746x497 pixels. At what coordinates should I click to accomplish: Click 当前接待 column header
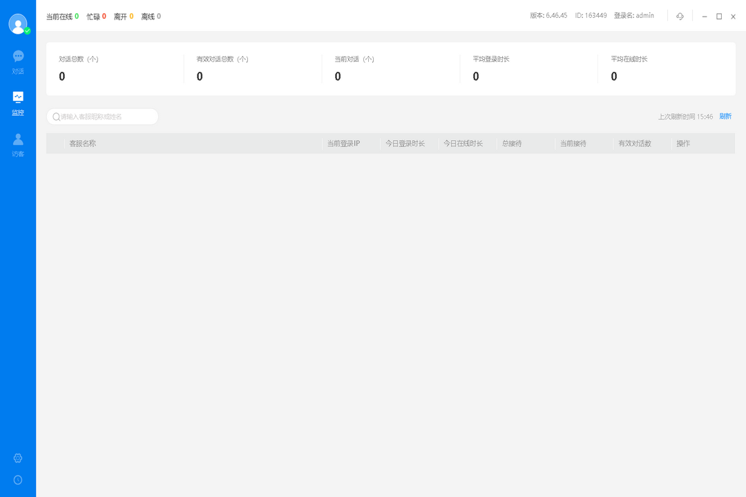pos(573,144)
